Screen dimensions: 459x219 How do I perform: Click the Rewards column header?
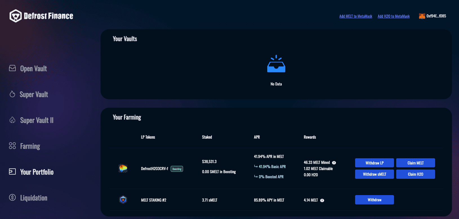click(x=310, y=137)
